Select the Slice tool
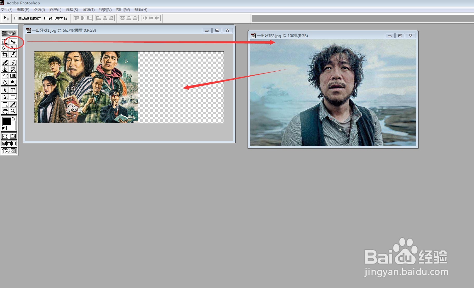 pyautogui.click(x=13, y=55)
